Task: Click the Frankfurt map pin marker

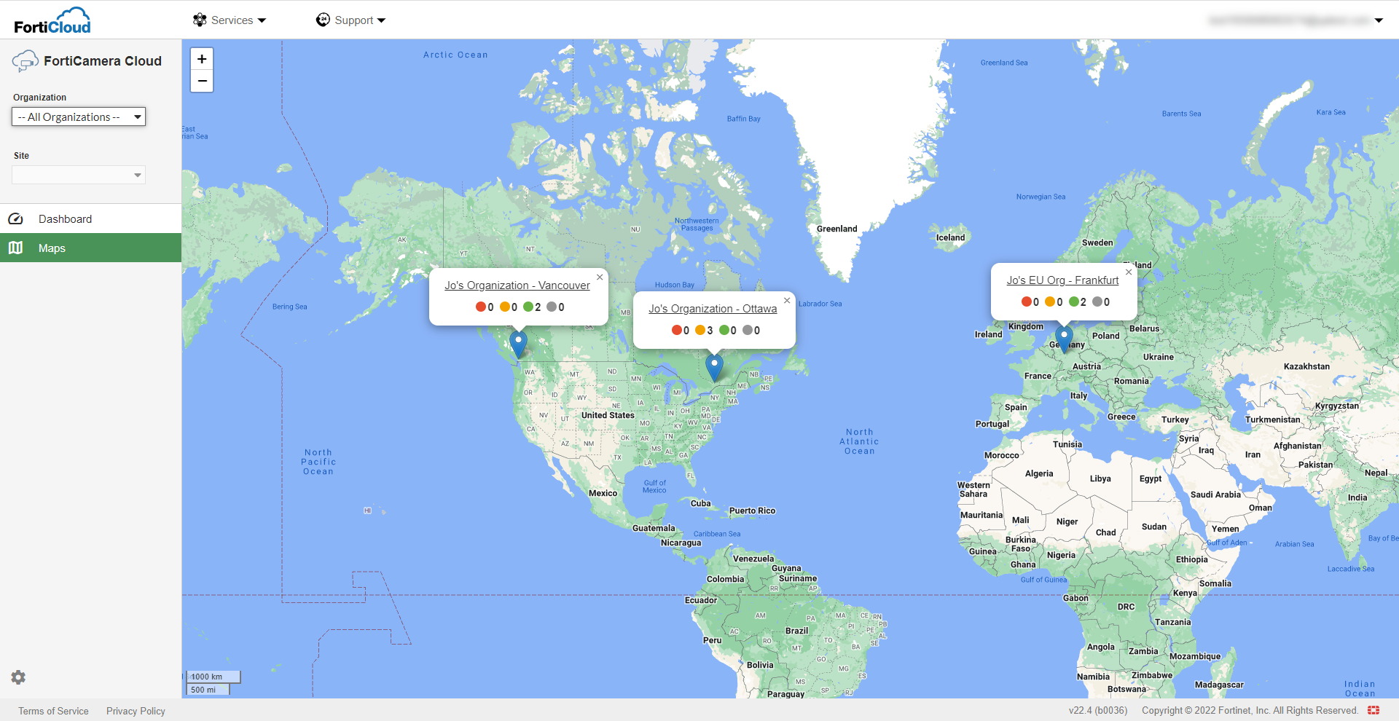Action: click(1064, 339)
